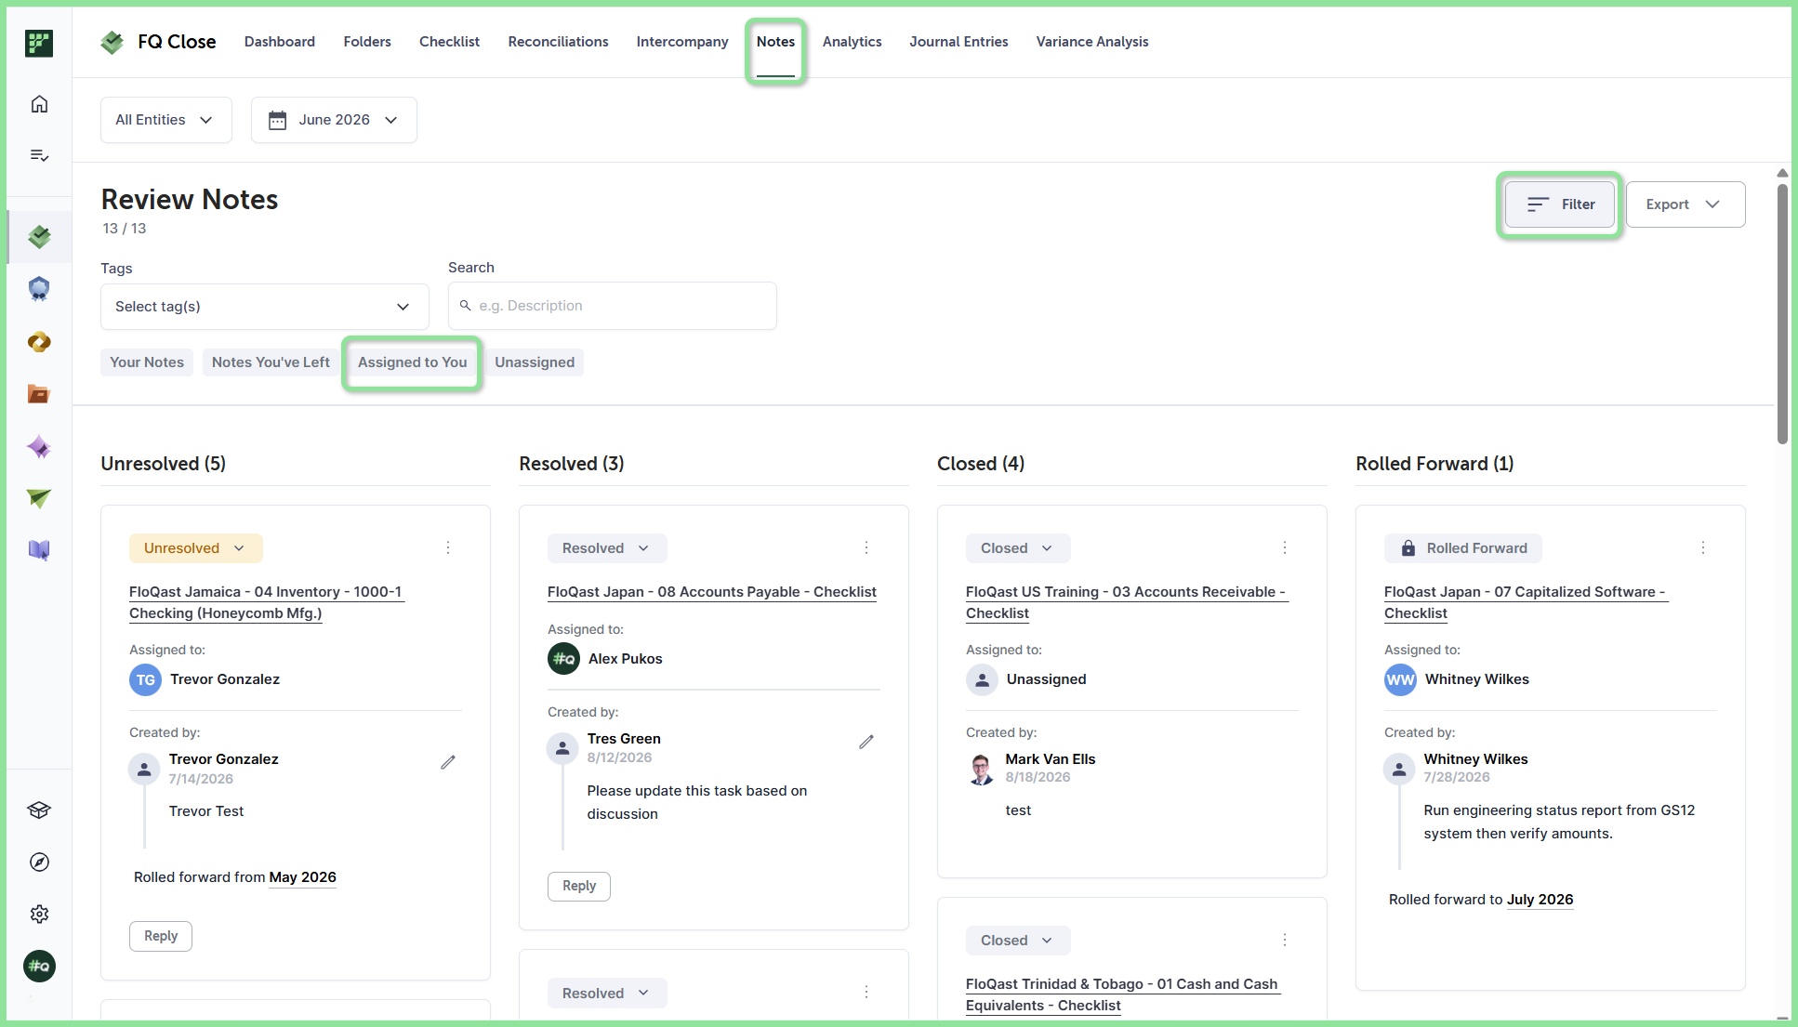Open more options on FloQast Japan Accounts Payable note

[x=866, y=548]
